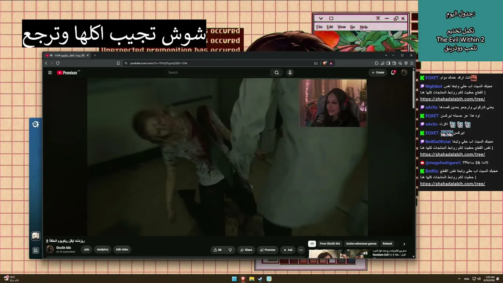This screenshot has height=283, width=503.
Task: Open the link in BotRixOficial's chat message
Action: click(x=453, y=154)
